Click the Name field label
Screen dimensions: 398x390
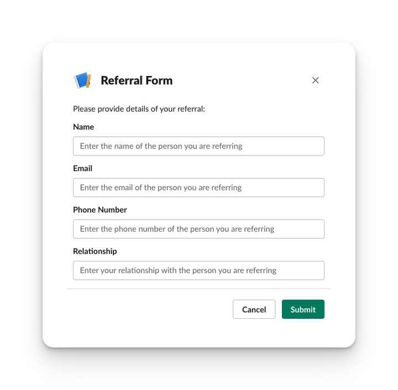tap(83, 127)
